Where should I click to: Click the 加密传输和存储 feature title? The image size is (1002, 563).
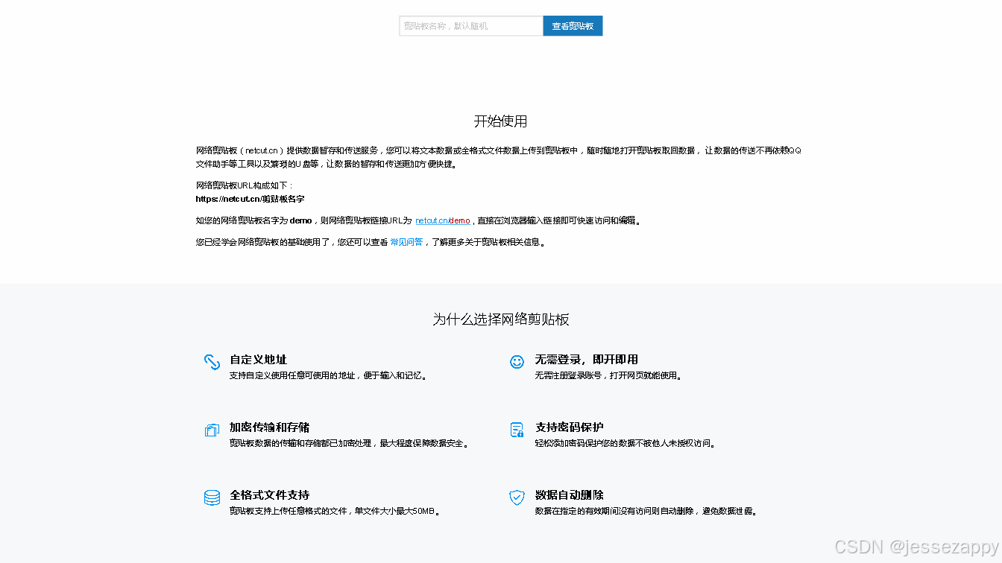pyautogui.click(x=269, y=427)
